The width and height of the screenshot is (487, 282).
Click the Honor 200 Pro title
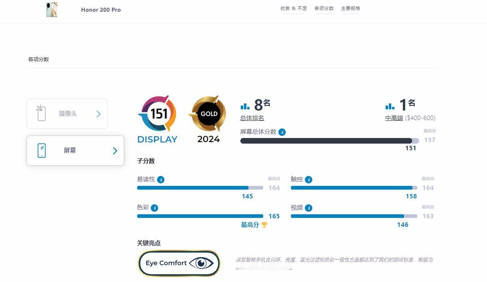[101, 10]
